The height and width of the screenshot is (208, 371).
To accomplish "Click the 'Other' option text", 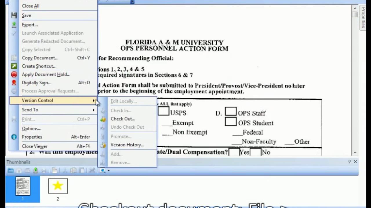I will 302,142.
